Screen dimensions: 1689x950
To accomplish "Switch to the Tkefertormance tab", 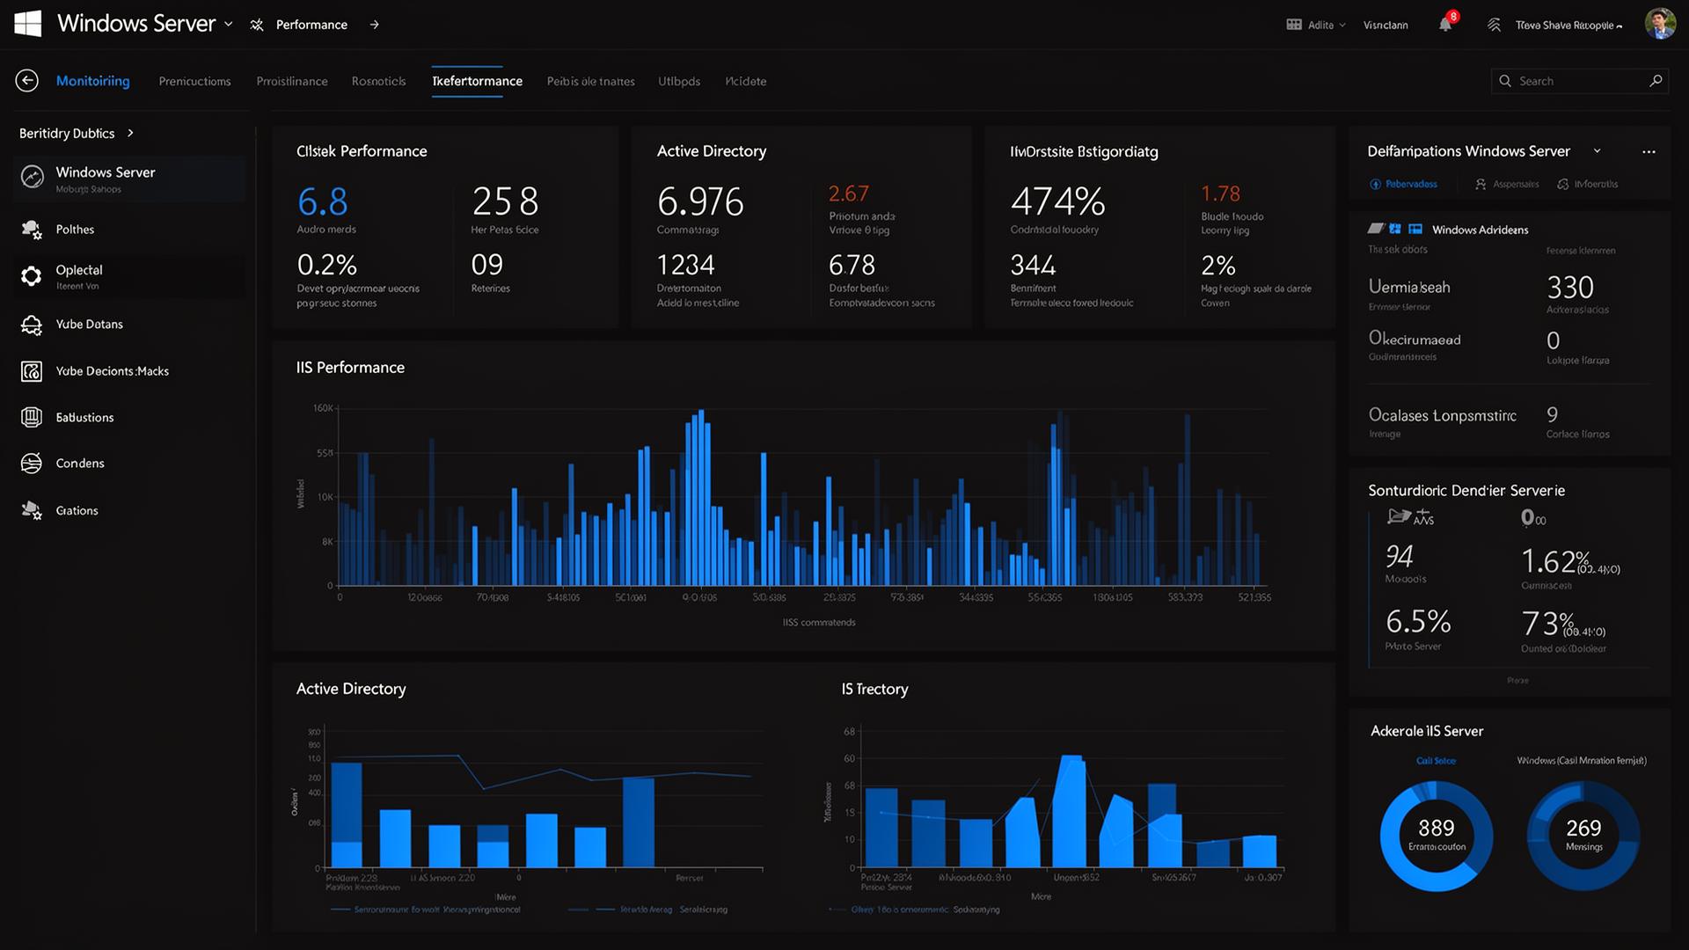I will (x=477, y=81).
